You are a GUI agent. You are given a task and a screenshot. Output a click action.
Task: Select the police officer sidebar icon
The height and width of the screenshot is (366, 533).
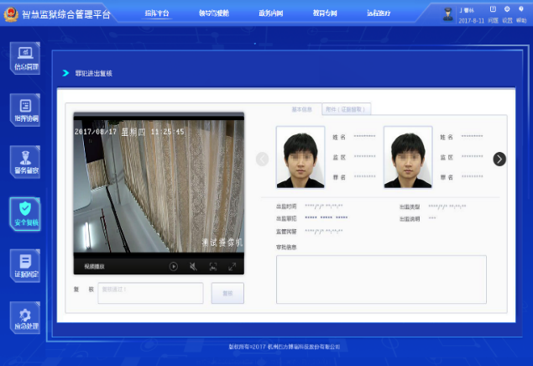click(24, 161)
